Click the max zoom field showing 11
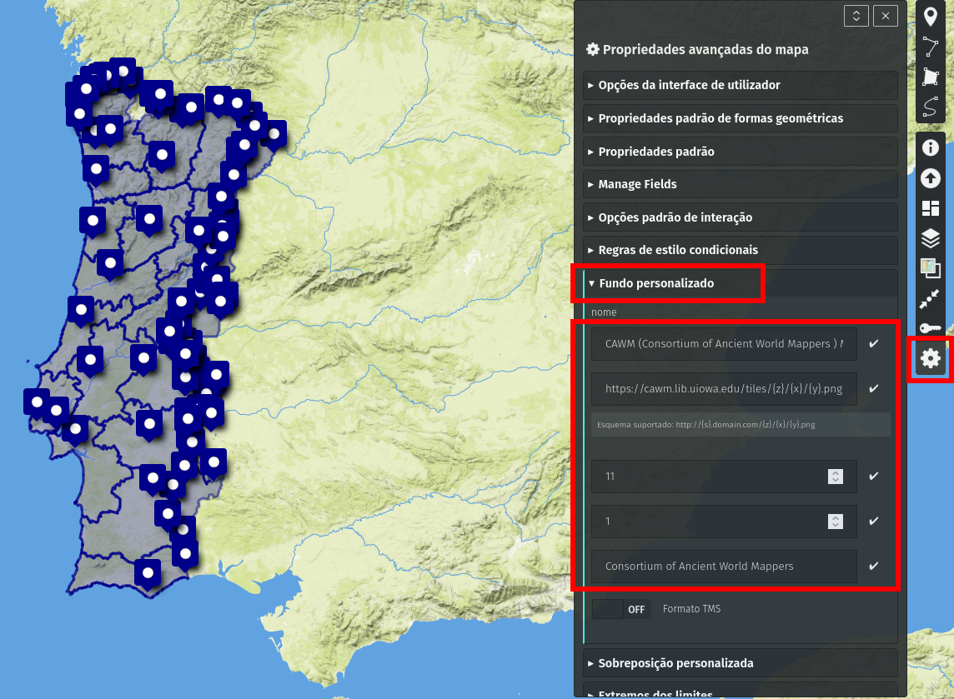954x699 pixels. tap(724, 477)
